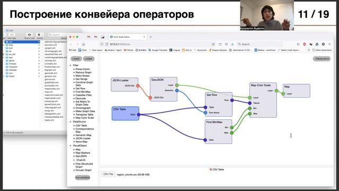Screen dimensions: 339x191
Task: Click the browser Search field
Action: [x=260, y=44]
